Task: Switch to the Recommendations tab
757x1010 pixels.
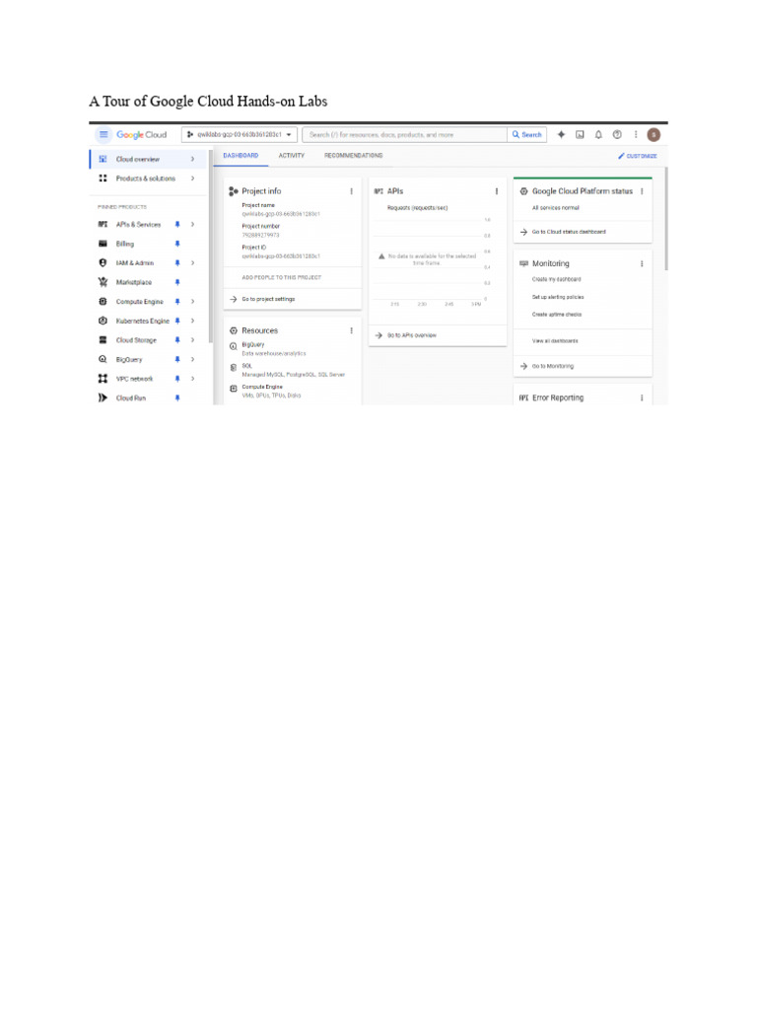Action: click(354, 156)
